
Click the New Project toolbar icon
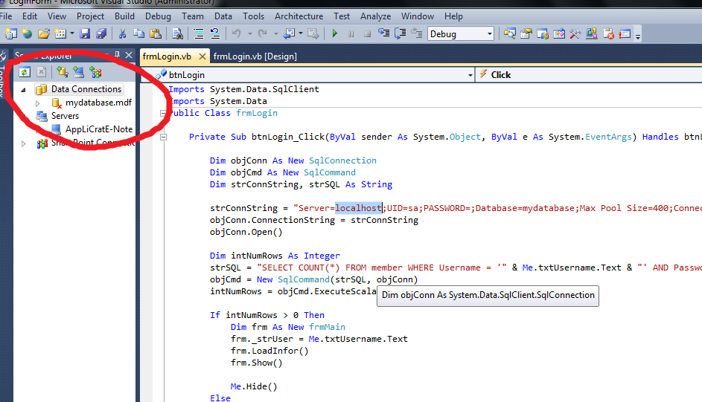point(10,33)
